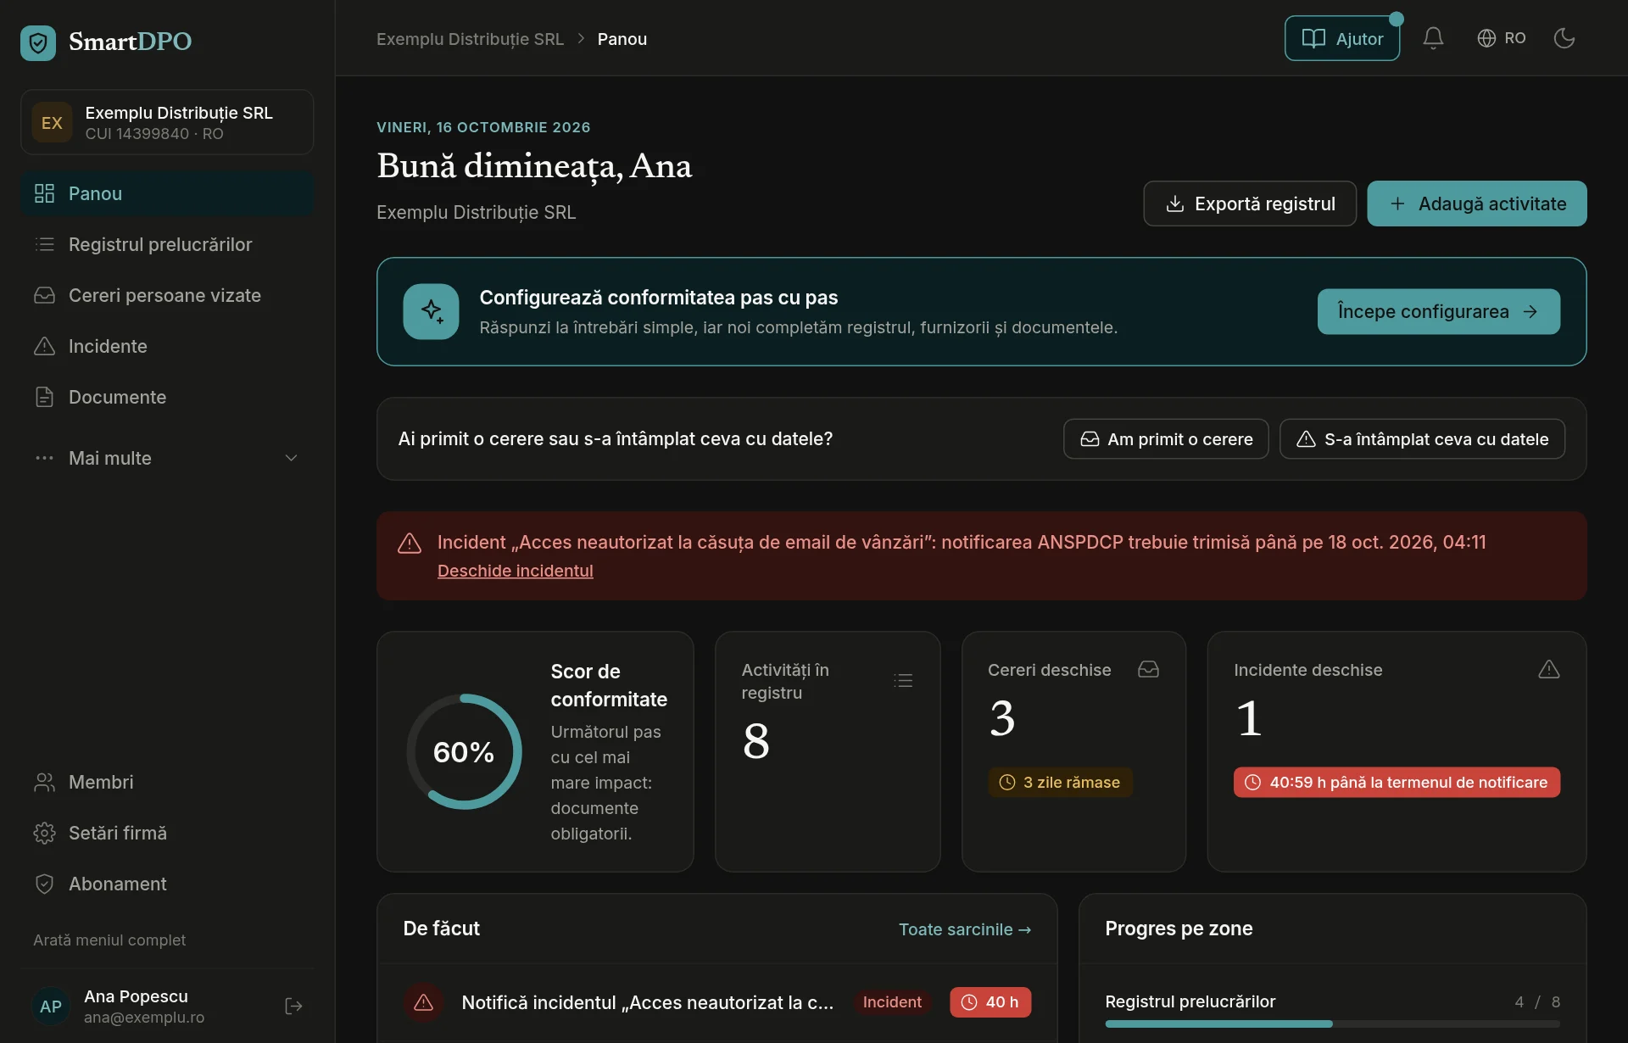Open the Deschide incidentul link
The image size is (1628, 1043).
coord(515,571)
